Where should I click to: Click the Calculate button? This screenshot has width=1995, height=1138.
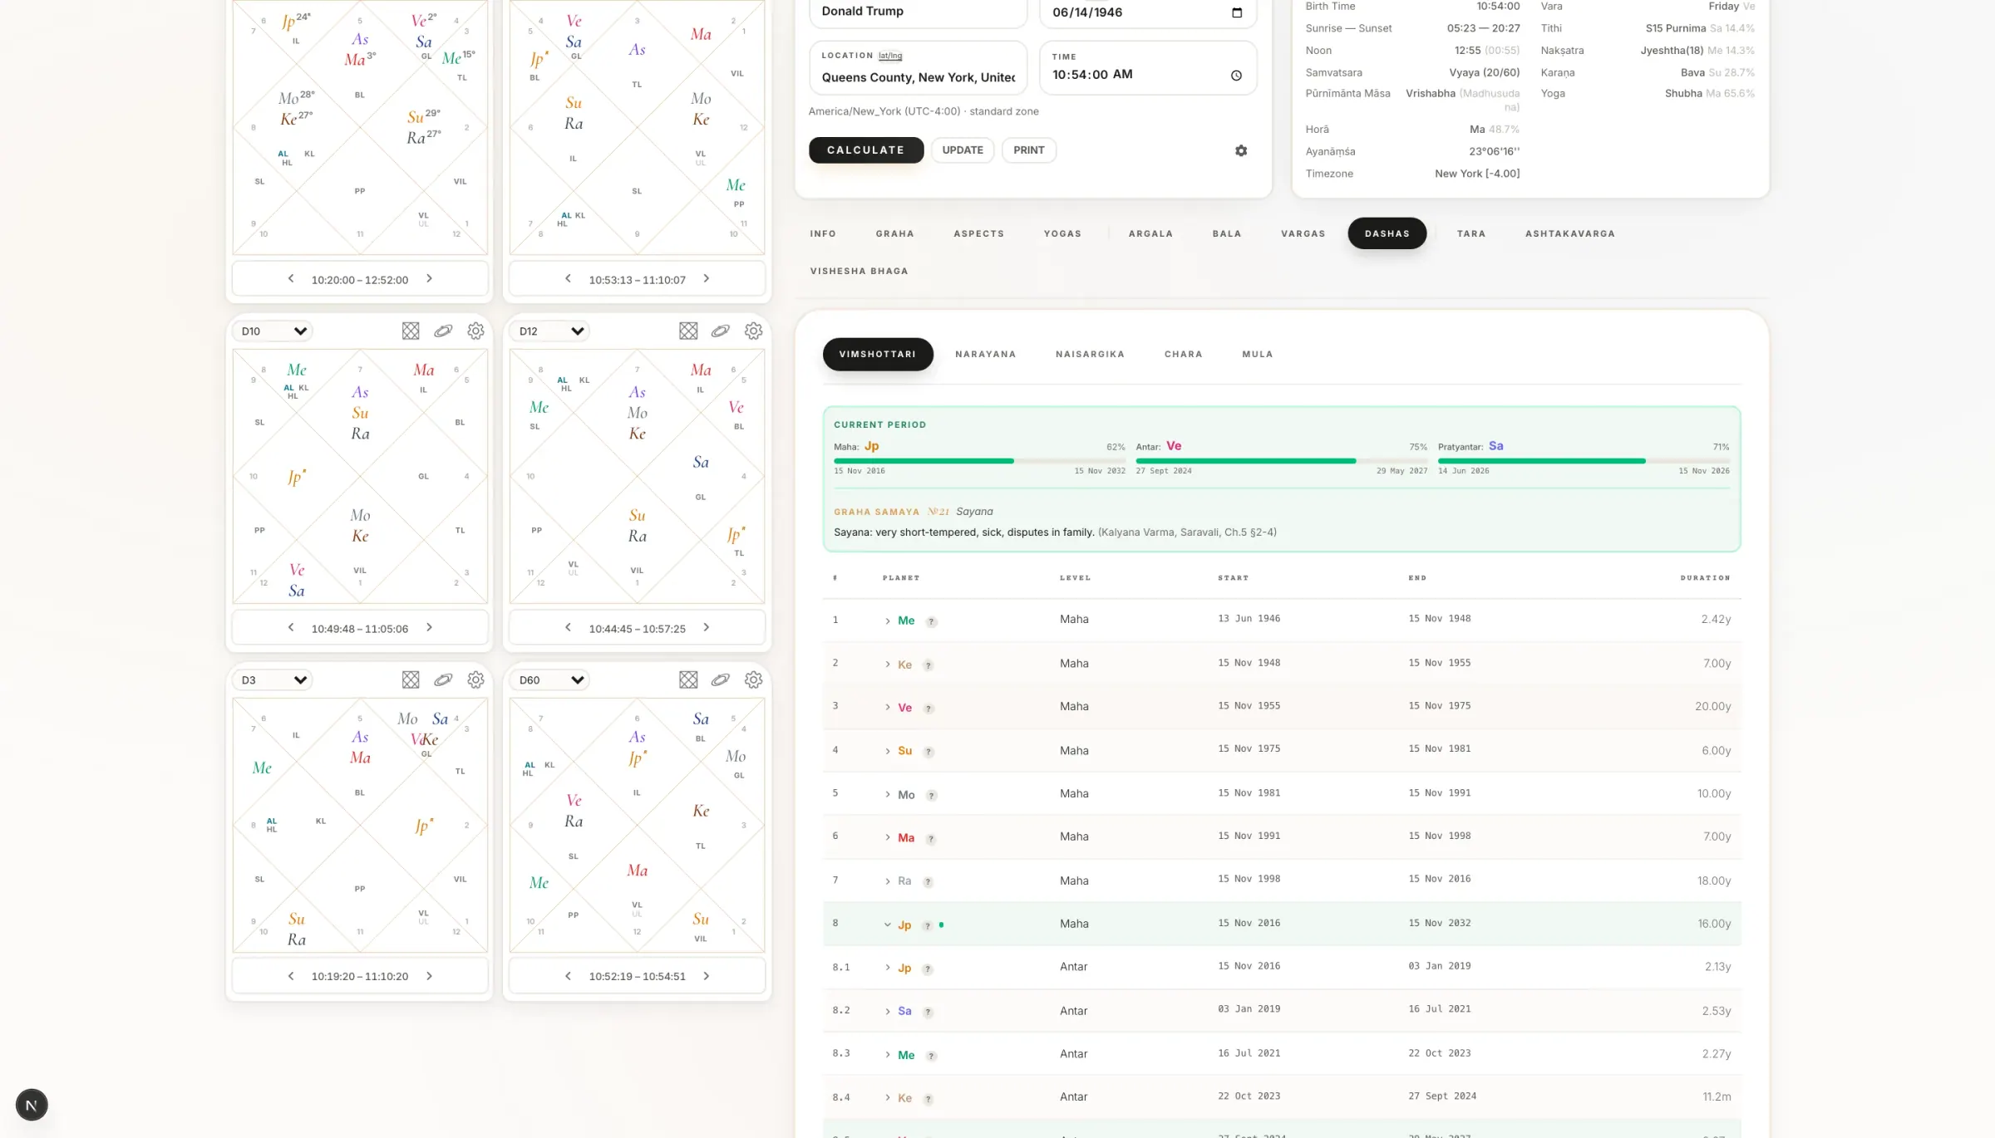(x=865, y=150)
